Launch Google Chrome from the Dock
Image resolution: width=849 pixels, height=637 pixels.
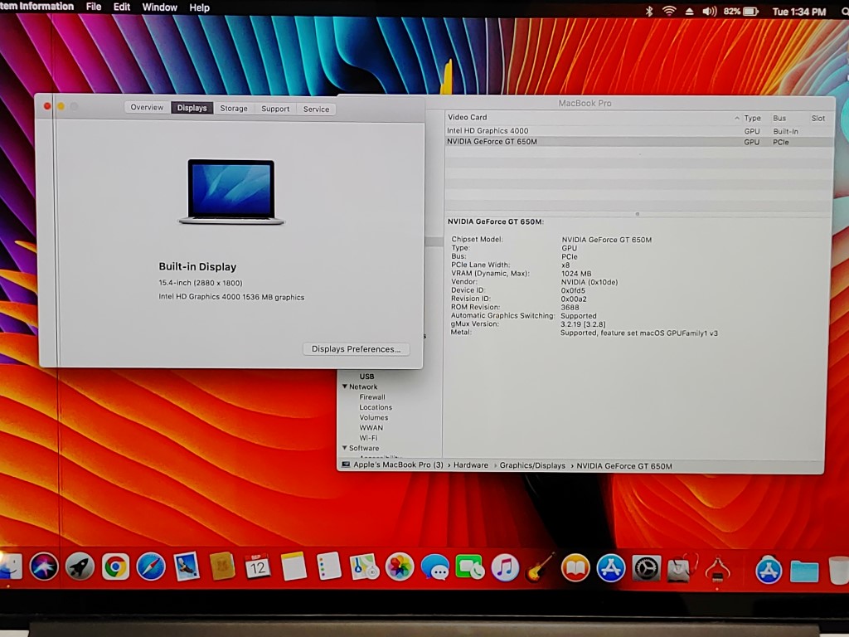click(115, 567)
